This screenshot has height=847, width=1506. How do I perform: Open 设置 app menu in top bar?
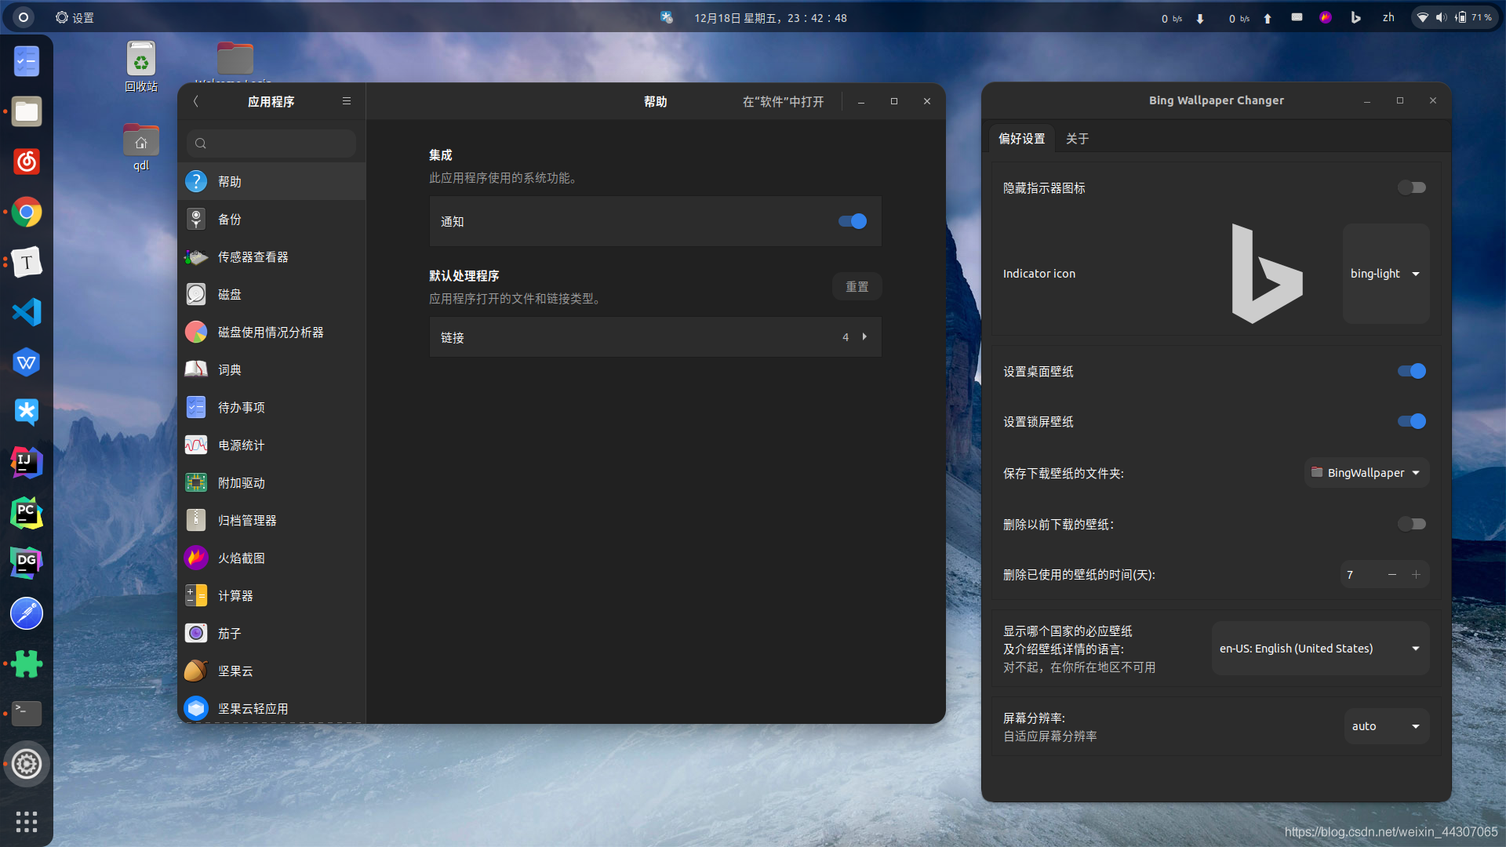pyautogui.click(x=75, y=17)
